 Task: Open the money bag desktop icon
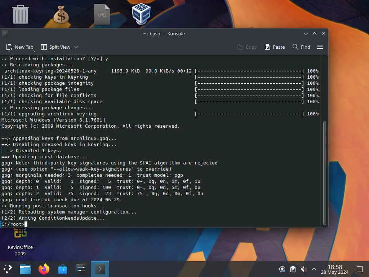pos(61,14)
